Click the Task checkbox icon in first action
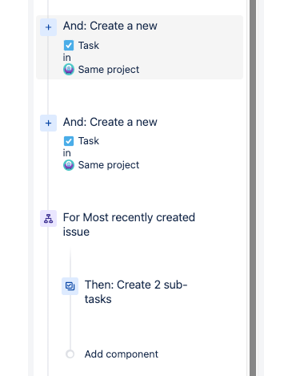The width and height of the screenshot is (292, 376). point(69,46)
